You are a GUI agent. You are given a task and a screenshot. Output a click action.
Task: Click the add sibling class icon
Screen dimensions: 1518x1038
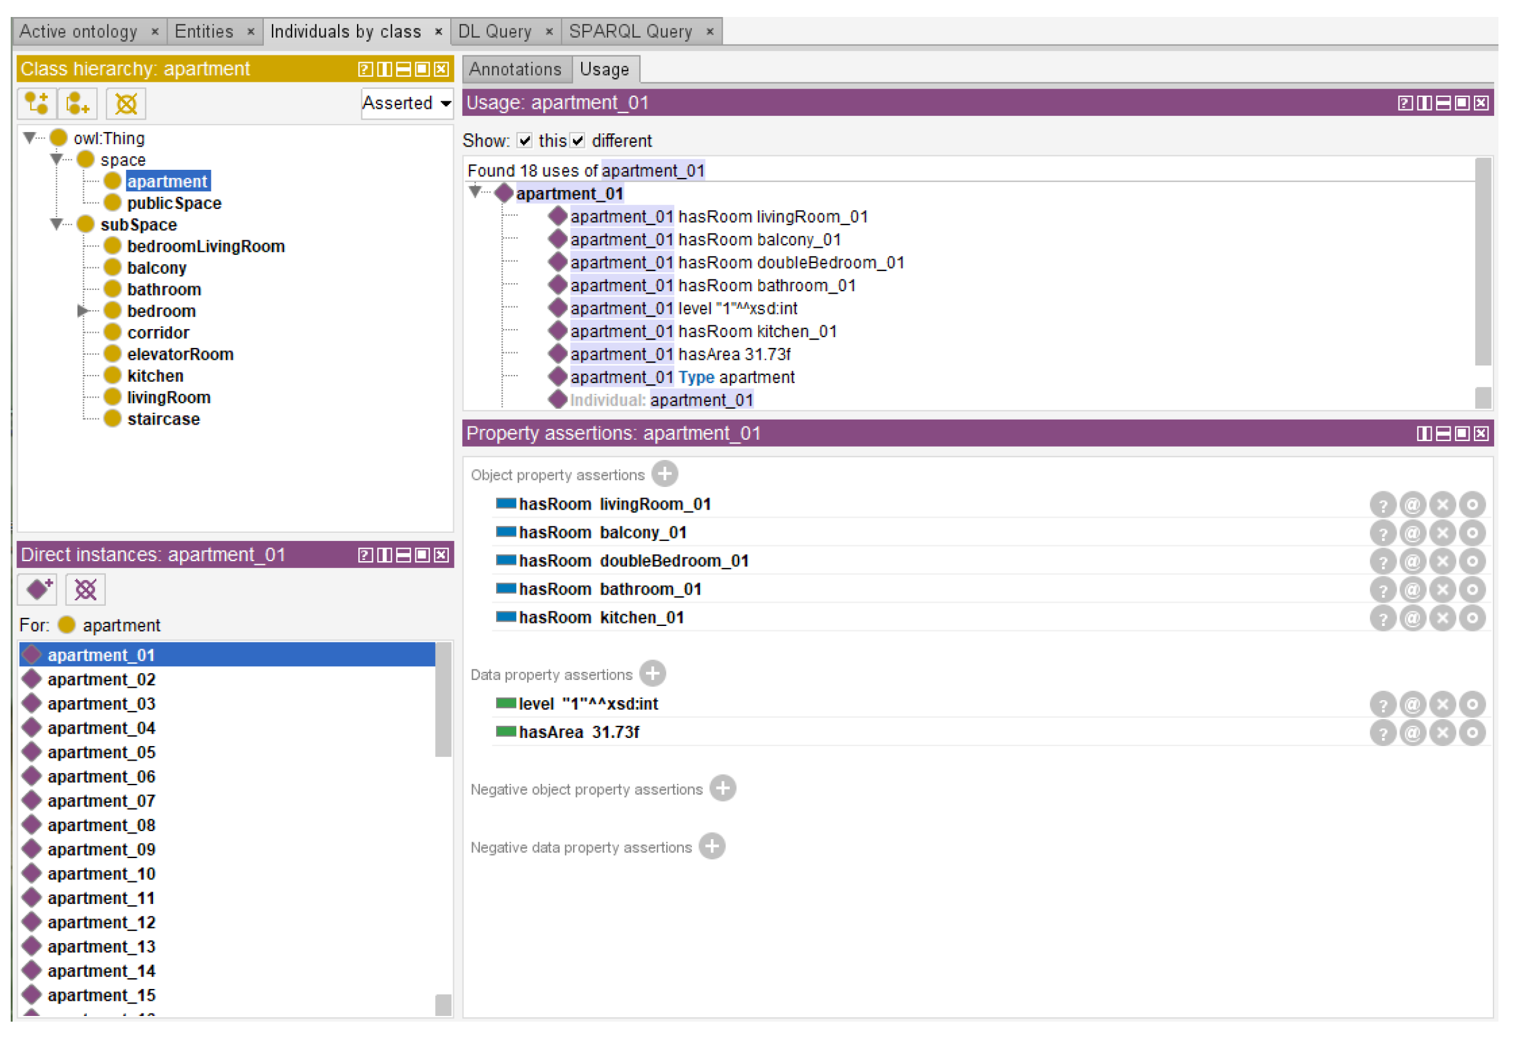tap(77, 104)
